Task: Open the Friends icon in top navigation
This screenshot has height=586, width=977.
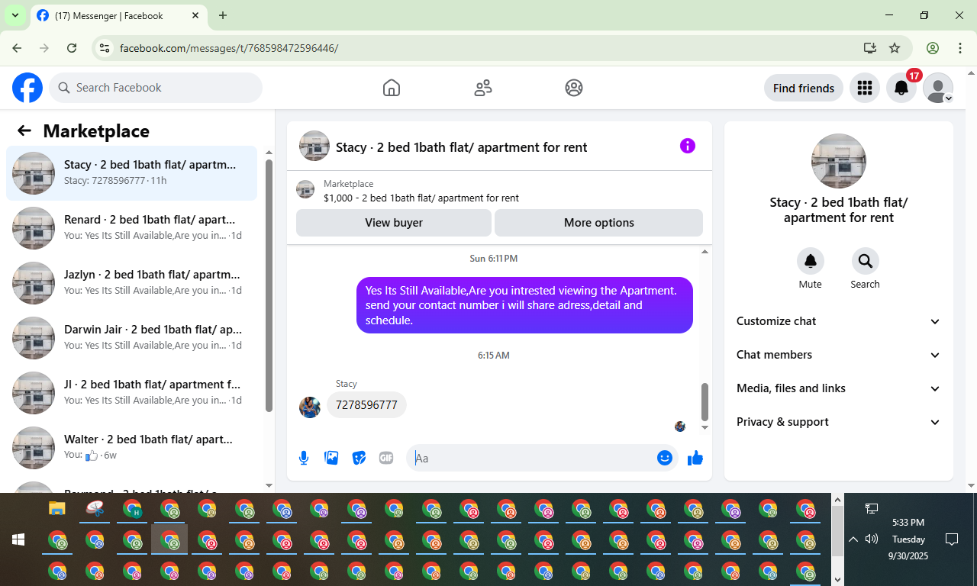Action: click(483, 88)
